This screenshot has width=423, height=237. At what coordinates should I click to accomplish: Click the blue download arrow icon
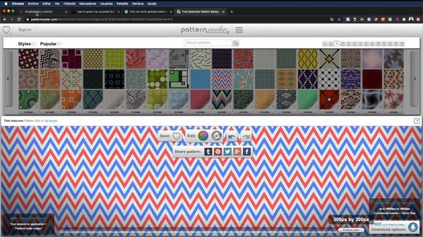[x=412, y=227]
